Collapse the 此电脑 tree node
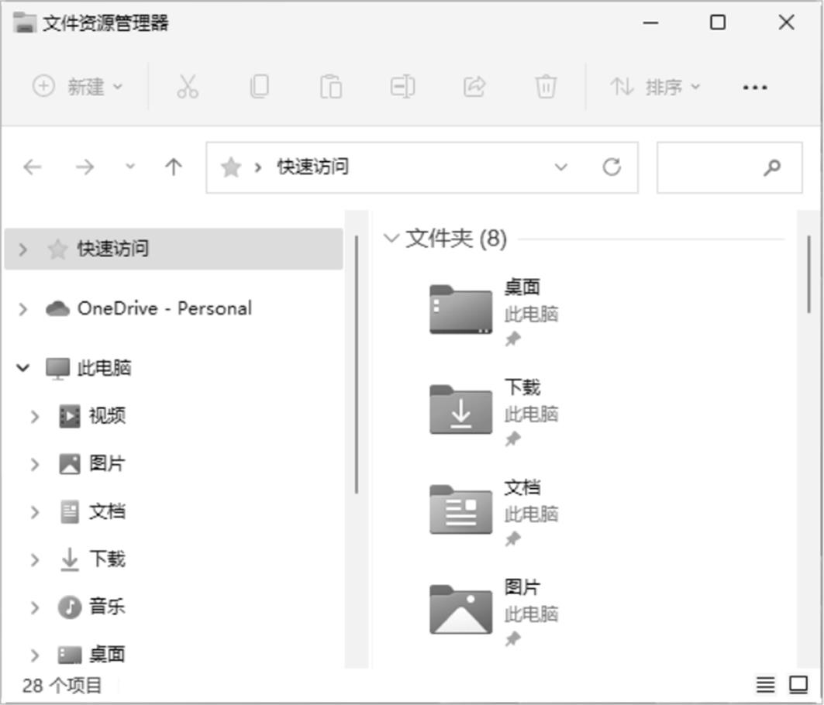This screenshot has width=824, height=705. (x=23, y=368)
